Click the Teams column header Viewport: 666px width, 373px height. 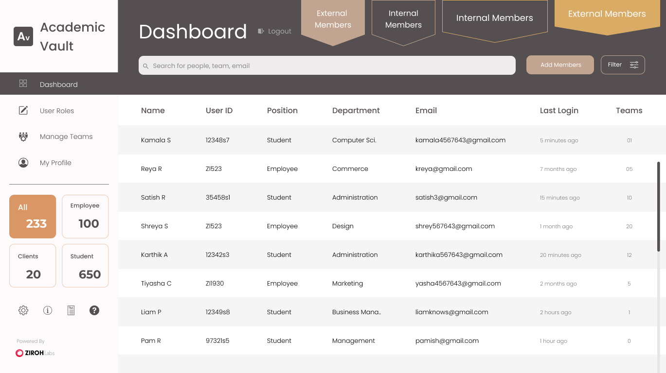click(629, 111)
